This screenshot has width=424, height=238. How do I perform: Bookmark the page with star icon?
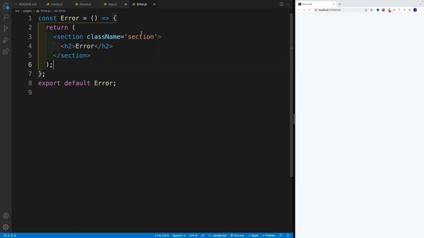coord(371,10)
